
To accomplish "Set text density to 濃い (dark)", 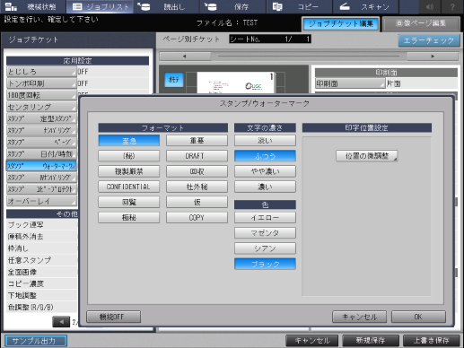I will click(x=265, y=187).
